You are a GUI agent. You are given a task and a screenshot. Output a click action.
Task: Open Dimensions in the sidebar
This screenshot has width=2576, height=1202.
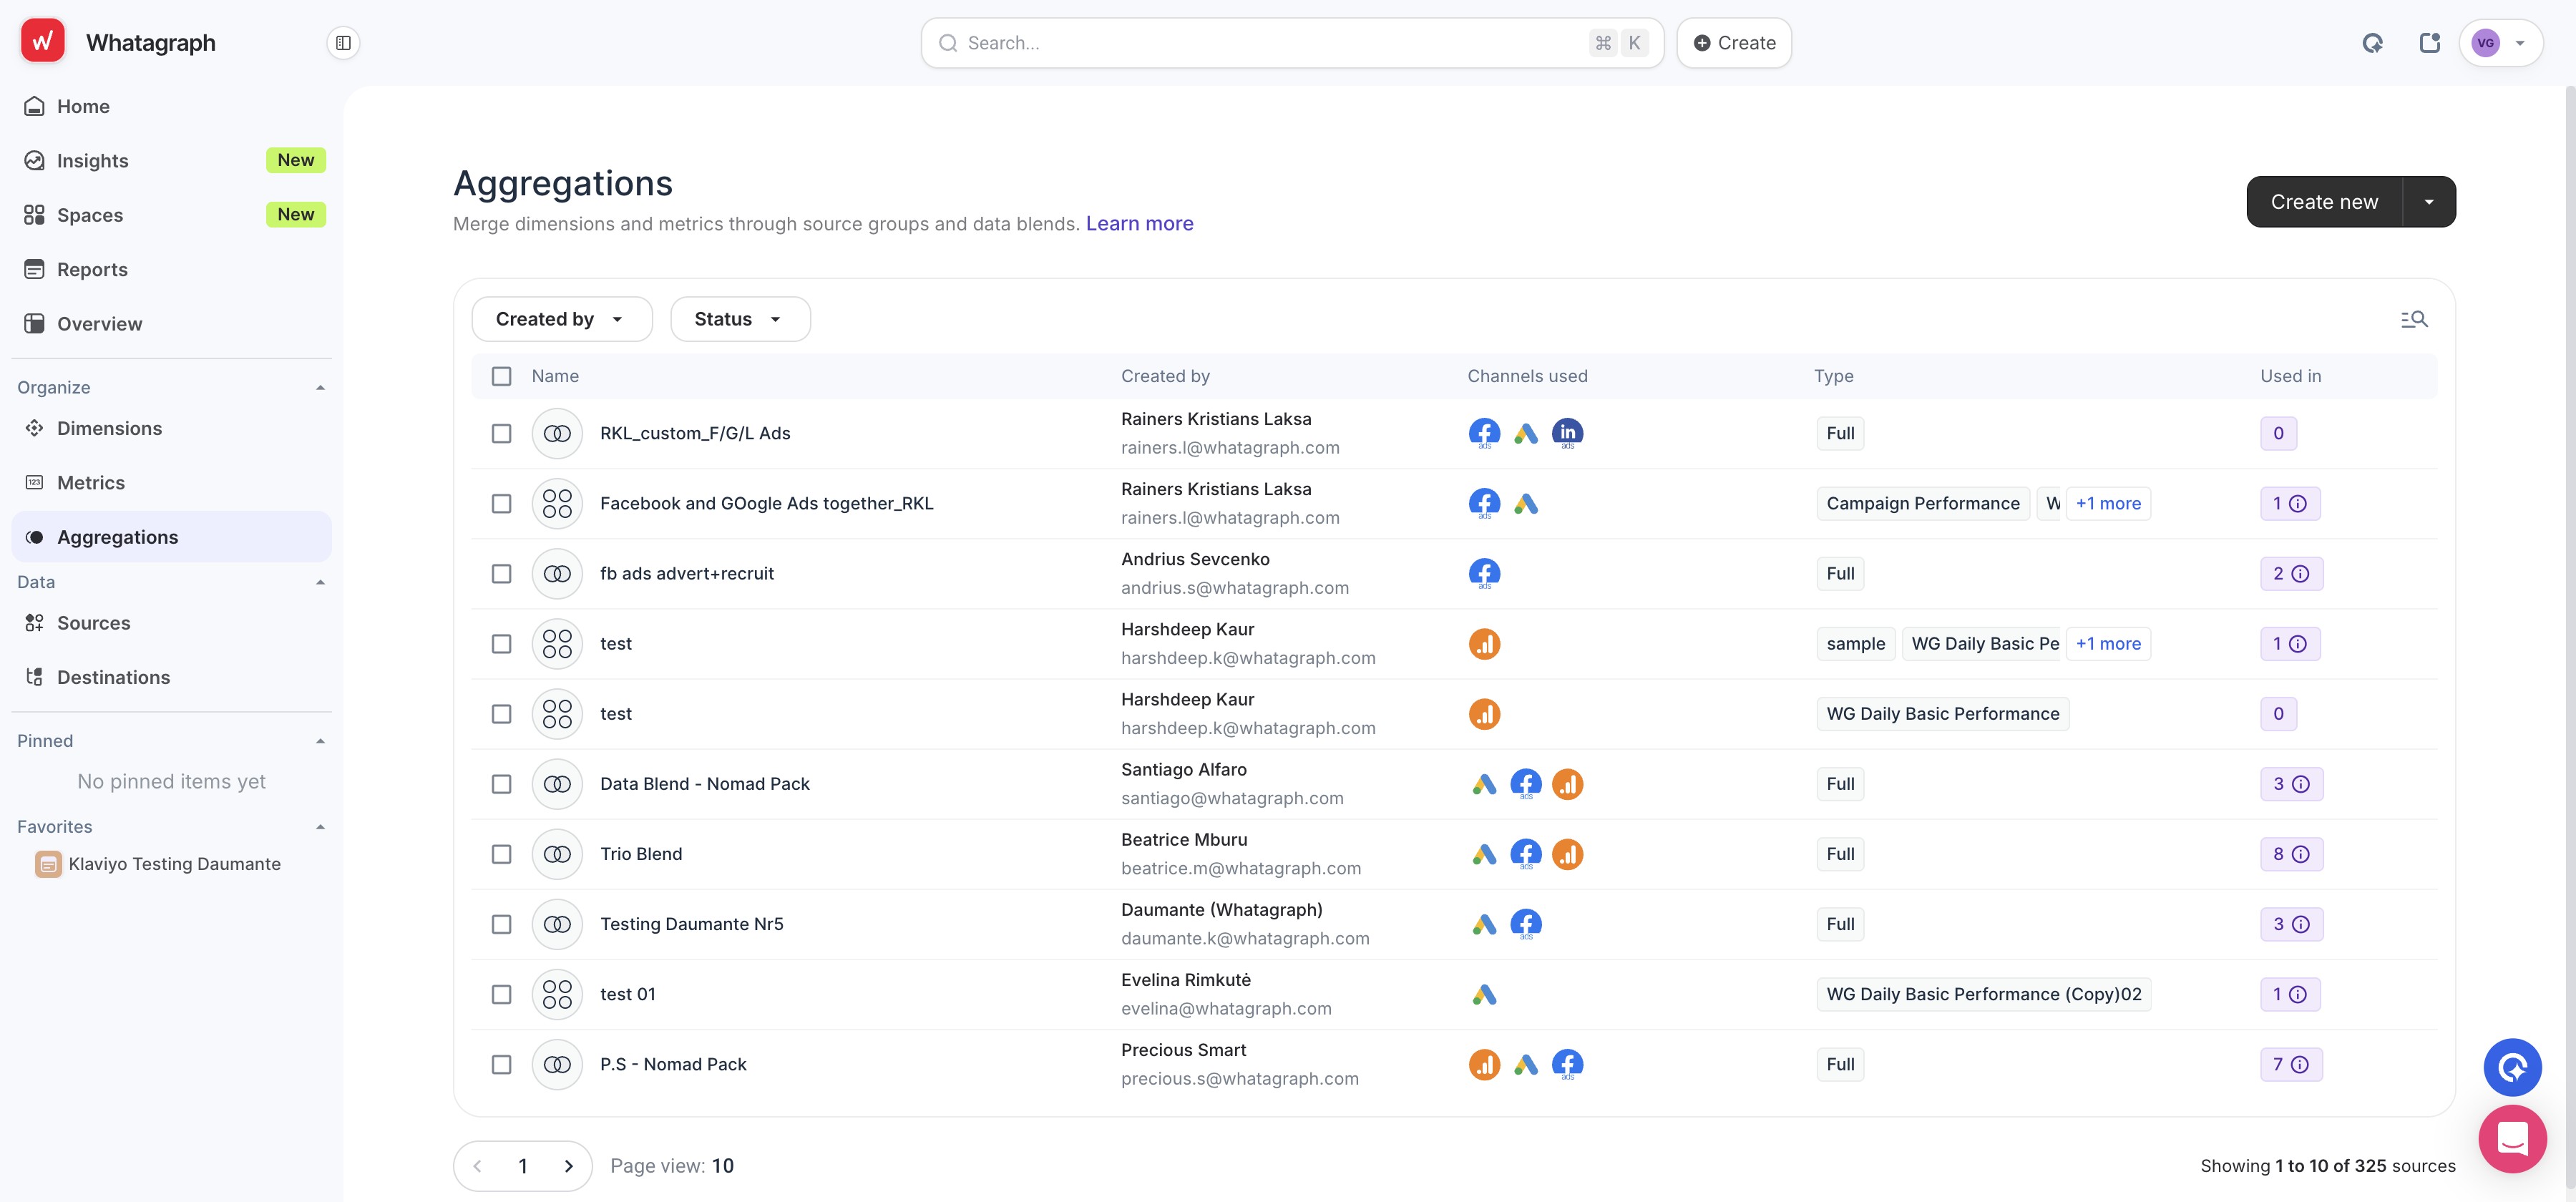pos(171,428)
